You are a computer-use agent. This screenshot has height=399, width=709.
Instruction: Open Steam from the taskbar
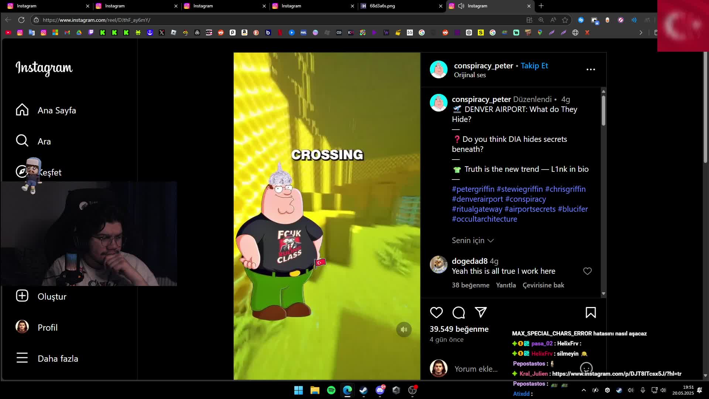coord(364,390)
